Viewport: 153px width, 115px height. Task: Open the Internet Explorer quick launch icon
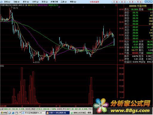(x=13, y=113)
